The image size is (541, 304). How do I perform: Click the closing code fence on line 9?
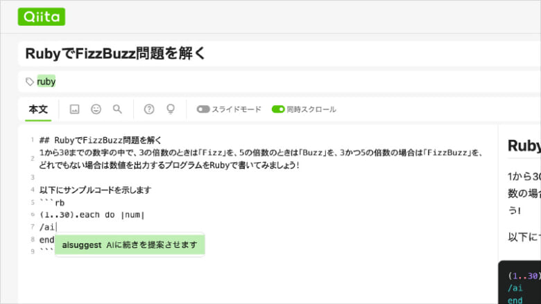[46, 251]
